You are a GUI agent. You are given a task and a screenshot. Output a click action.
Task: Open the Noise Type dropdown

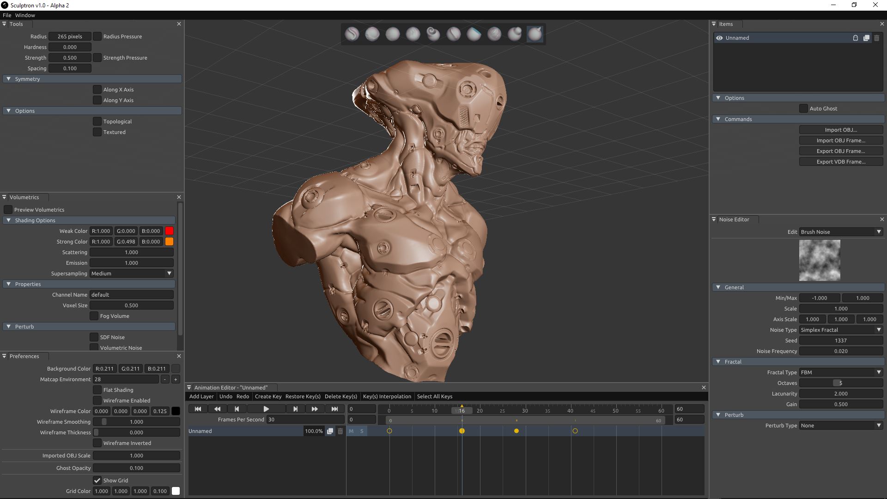click(x=841, y=330)
